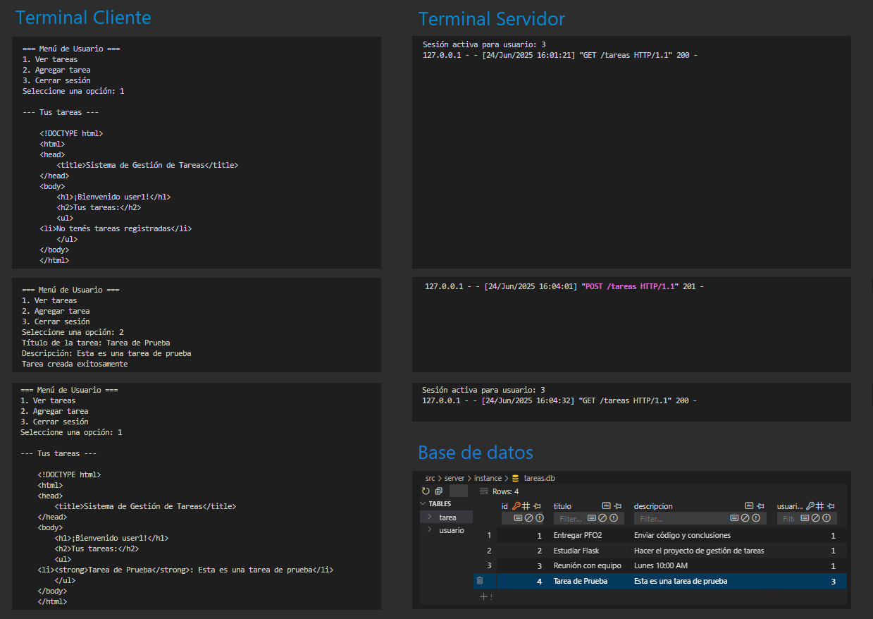
Task: Click the database icon beside tareas.db
Action: (516, 478)
